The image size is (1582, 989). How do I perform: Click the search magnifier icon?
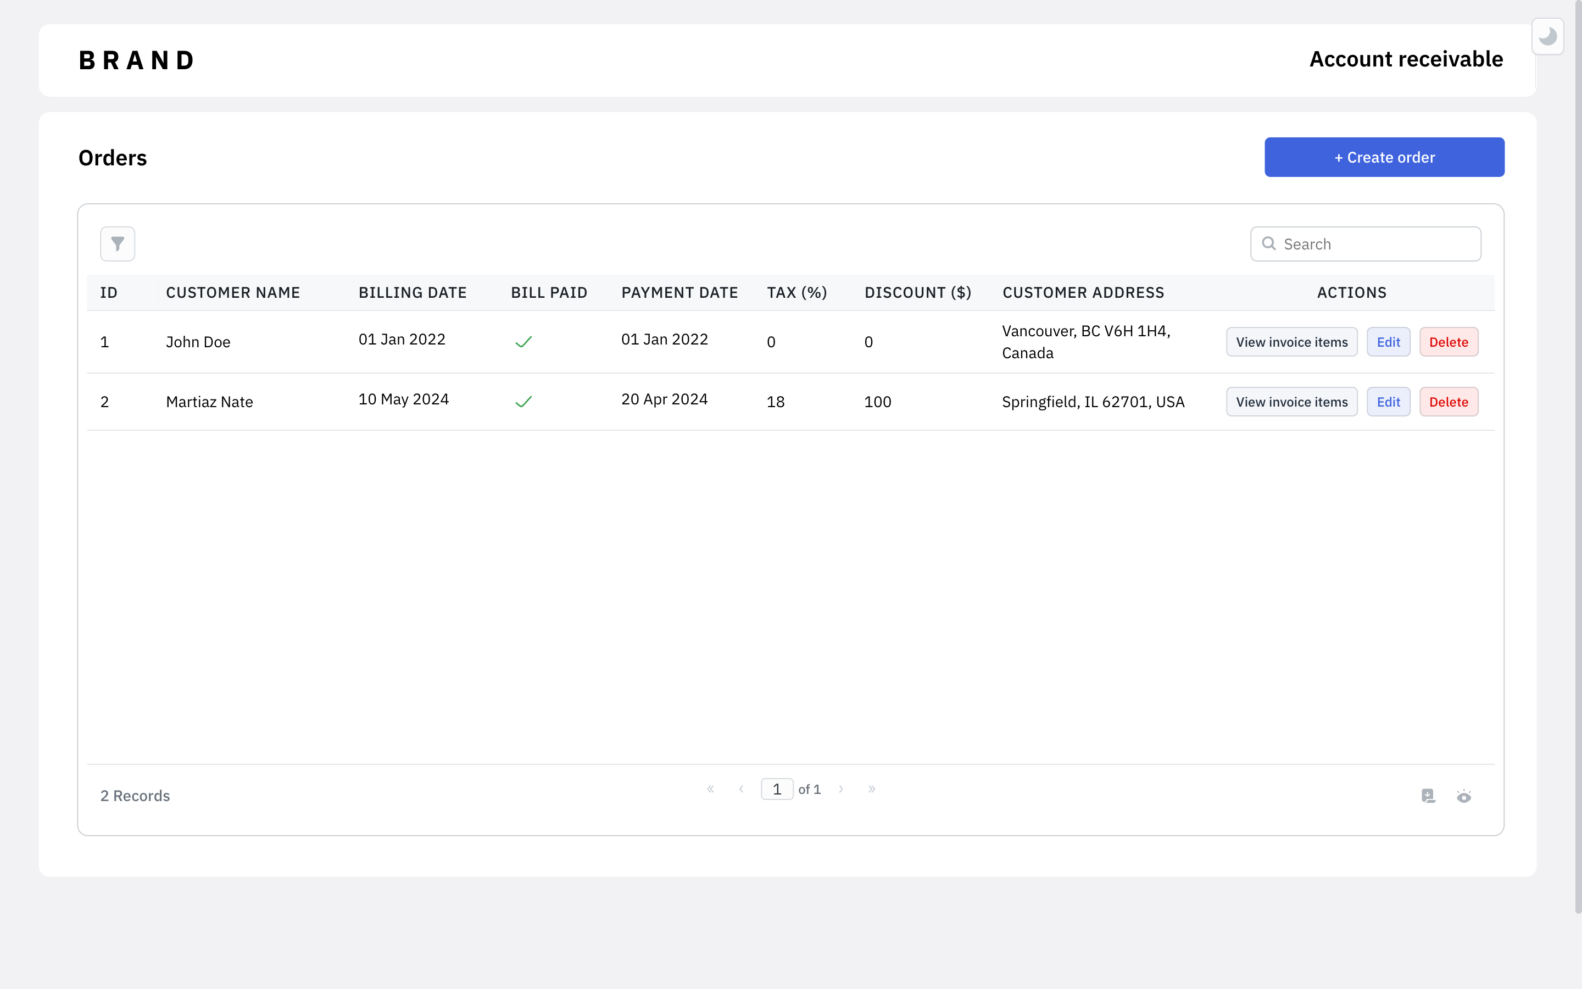pos(1268,244)
